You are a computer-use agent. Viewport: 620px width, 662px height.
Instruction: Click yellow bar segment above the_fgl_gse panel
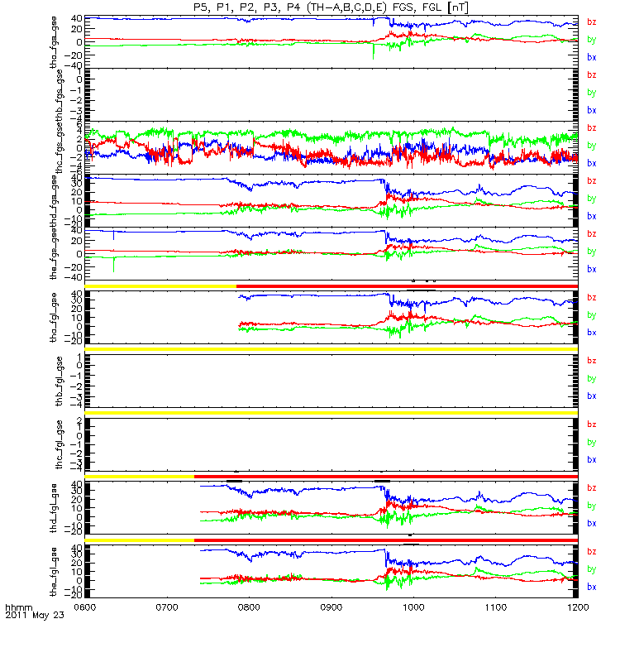point(140,540)
